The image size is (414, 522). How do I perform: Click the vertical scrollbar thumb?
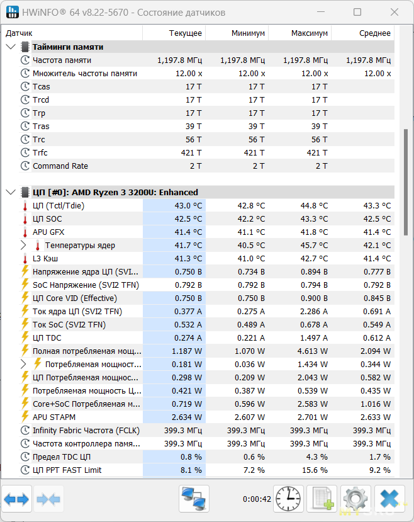pyautogui.click(x=405, y=182)
